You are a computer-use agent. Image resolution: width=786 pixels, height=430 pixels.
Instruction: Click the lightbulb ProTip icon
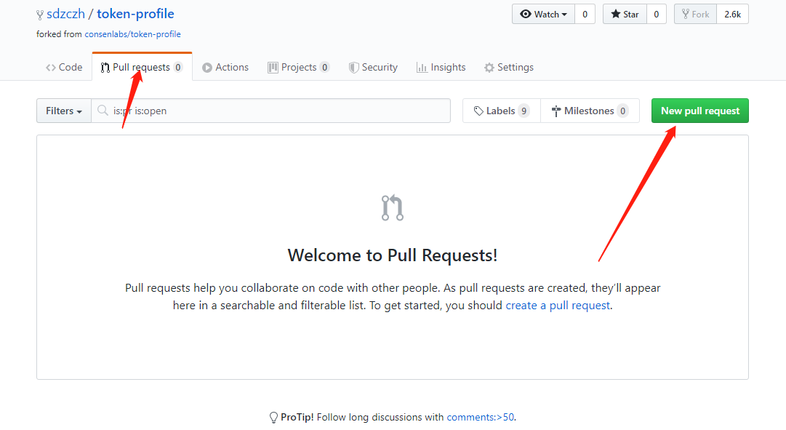pos(273,418)
